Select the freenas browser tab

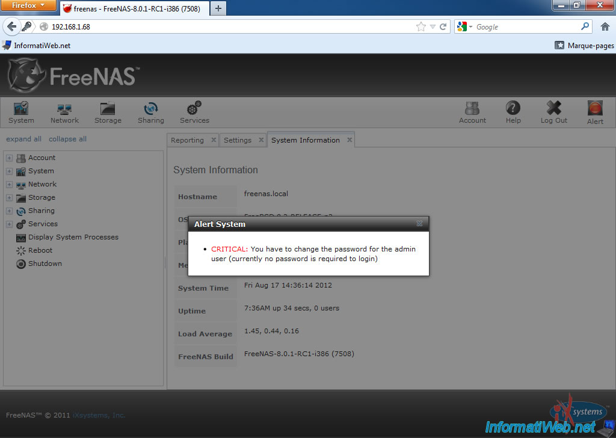[x=135, y=8]
